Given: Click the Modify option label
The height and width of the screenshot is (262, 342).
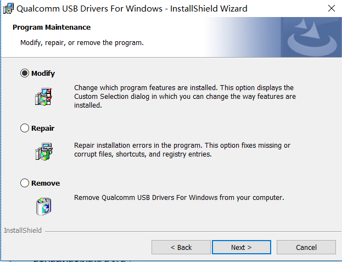Looking at the screenshot, I should [43, 73].
